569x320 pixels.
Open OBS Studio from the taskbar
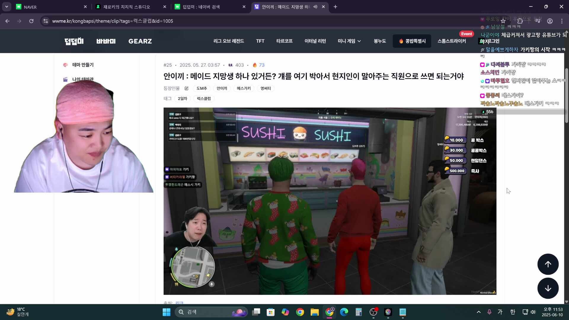point(373,312)
